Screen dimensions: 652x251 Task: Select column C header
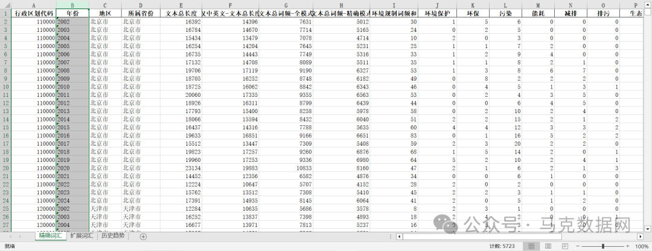105,5
